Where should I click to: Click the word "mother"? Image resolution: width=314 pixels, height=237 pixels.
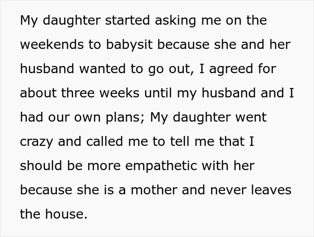(x=154, y=190)
